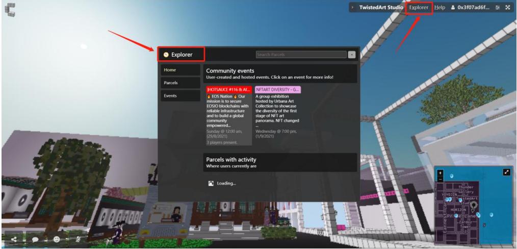Open the HOTSAUCE #116 event
517x249 pixels.
229,89
